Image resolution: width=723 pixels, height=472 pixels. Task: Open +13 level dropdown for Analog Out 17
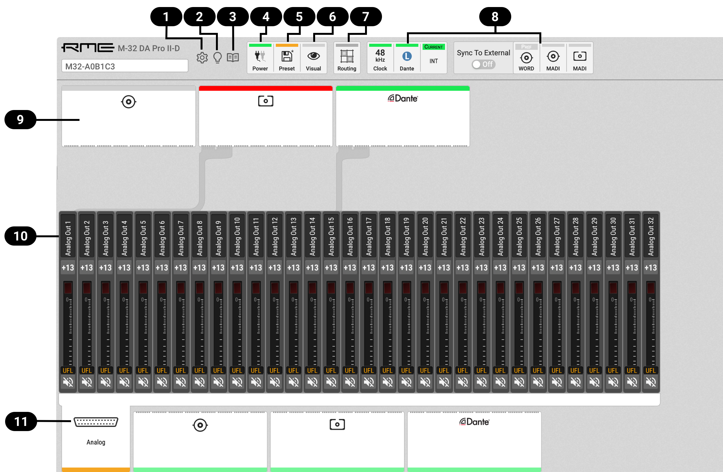[x=369, y=267]
